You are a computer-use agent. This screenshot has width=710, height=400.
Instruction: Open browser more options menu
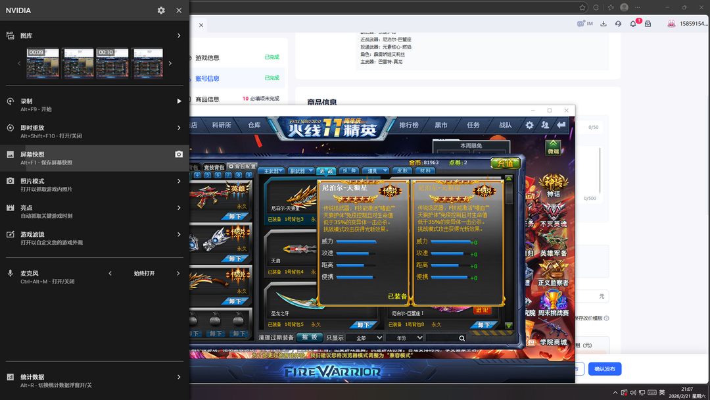(638, 7)
